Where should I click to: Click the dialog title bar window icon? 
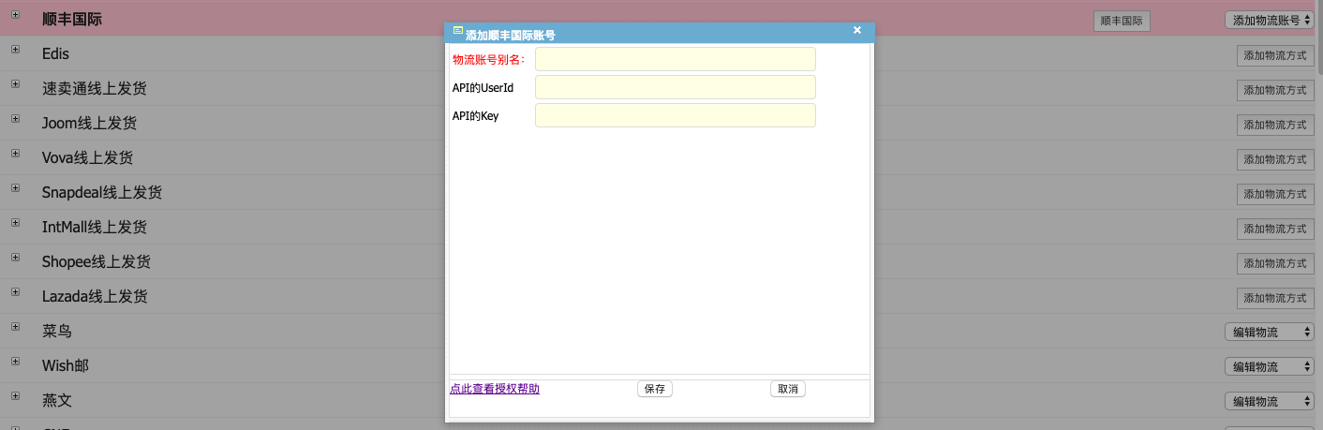tap(458, 30)
